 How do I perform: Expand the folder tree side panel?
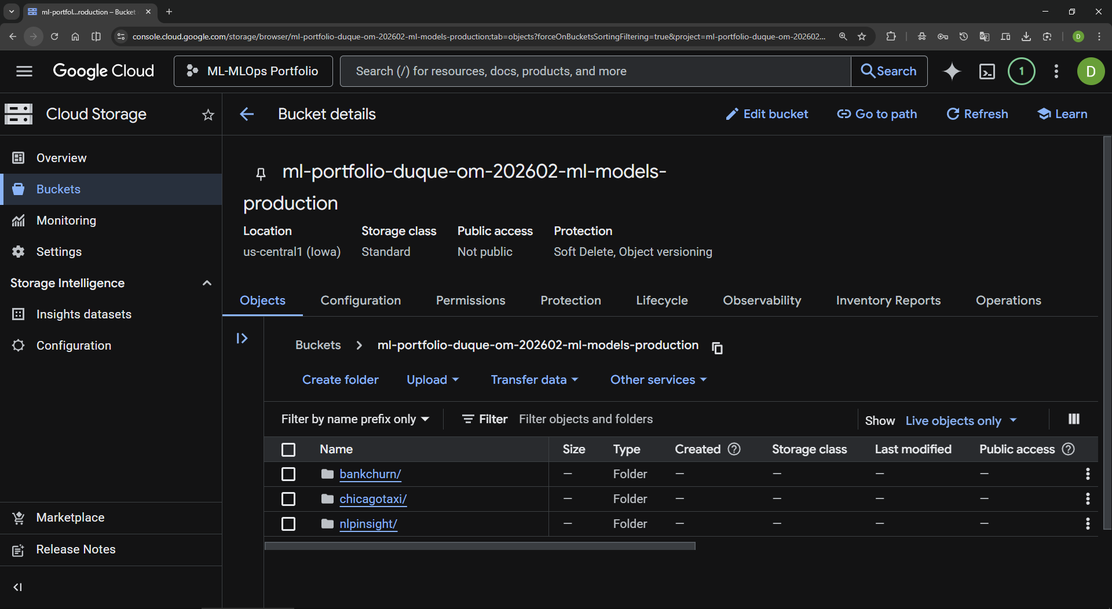pyautogui.click(x=242, y=338)
